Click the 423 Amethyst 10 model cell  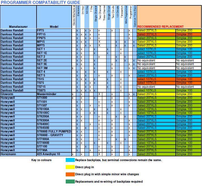54,154
